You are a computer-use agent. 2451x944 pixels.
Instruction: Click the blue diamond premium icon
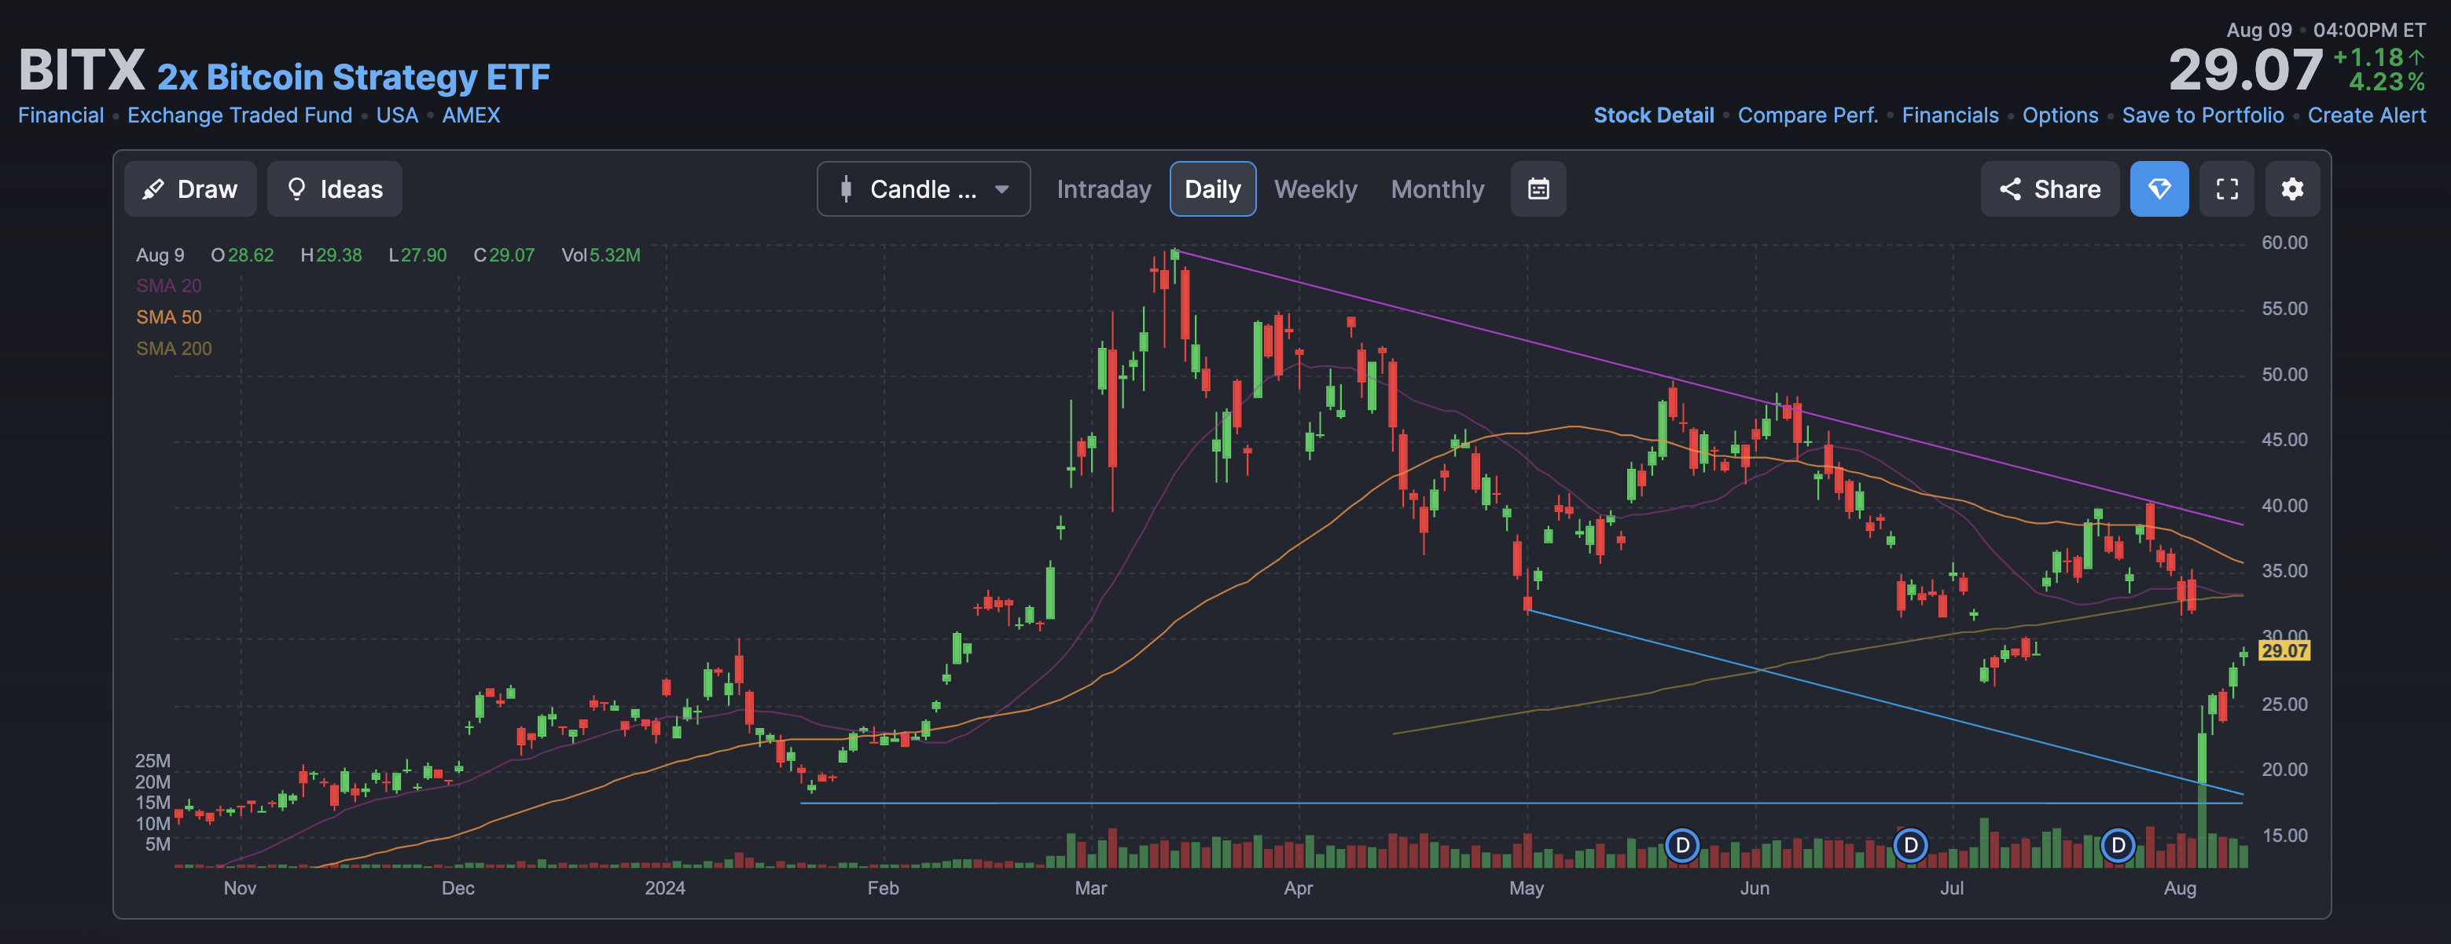point(2159,189)
